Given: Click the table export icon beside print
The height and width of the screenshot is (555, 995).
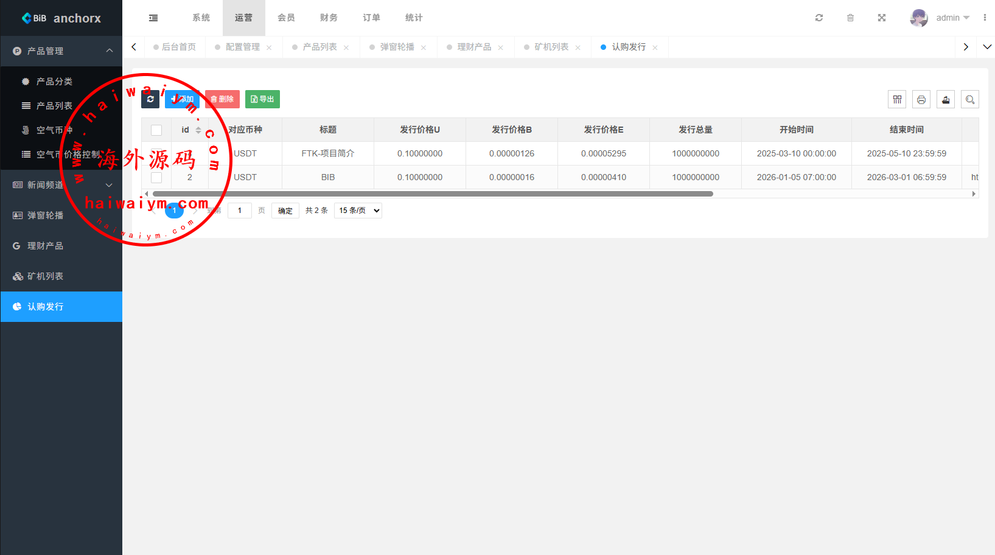Looking at the screenshot, I should click(946, 99).
